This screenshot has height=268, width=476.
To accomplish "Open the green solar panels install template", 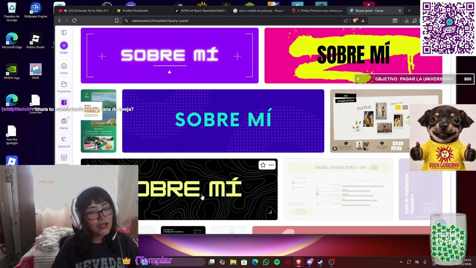I will 99,121.
